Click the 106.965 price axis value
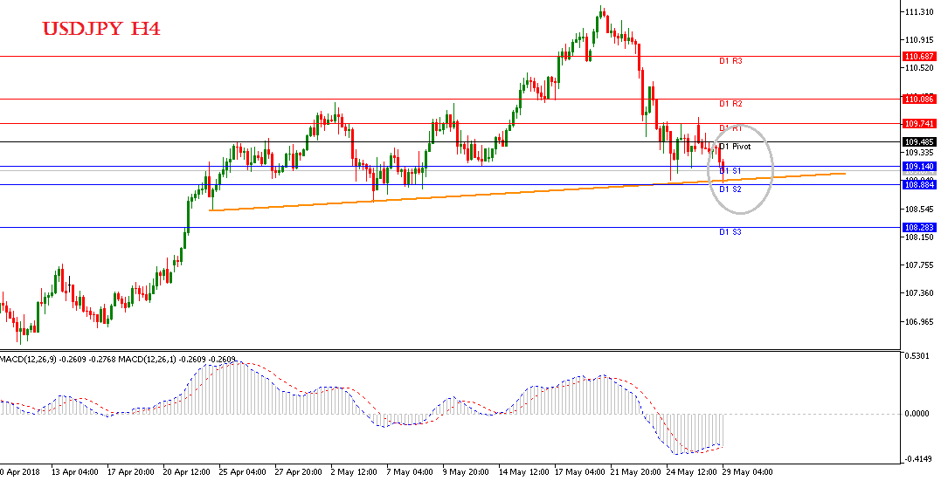Image resolution: width=941 pixels, height=481 pixels. tap(918, 322)
